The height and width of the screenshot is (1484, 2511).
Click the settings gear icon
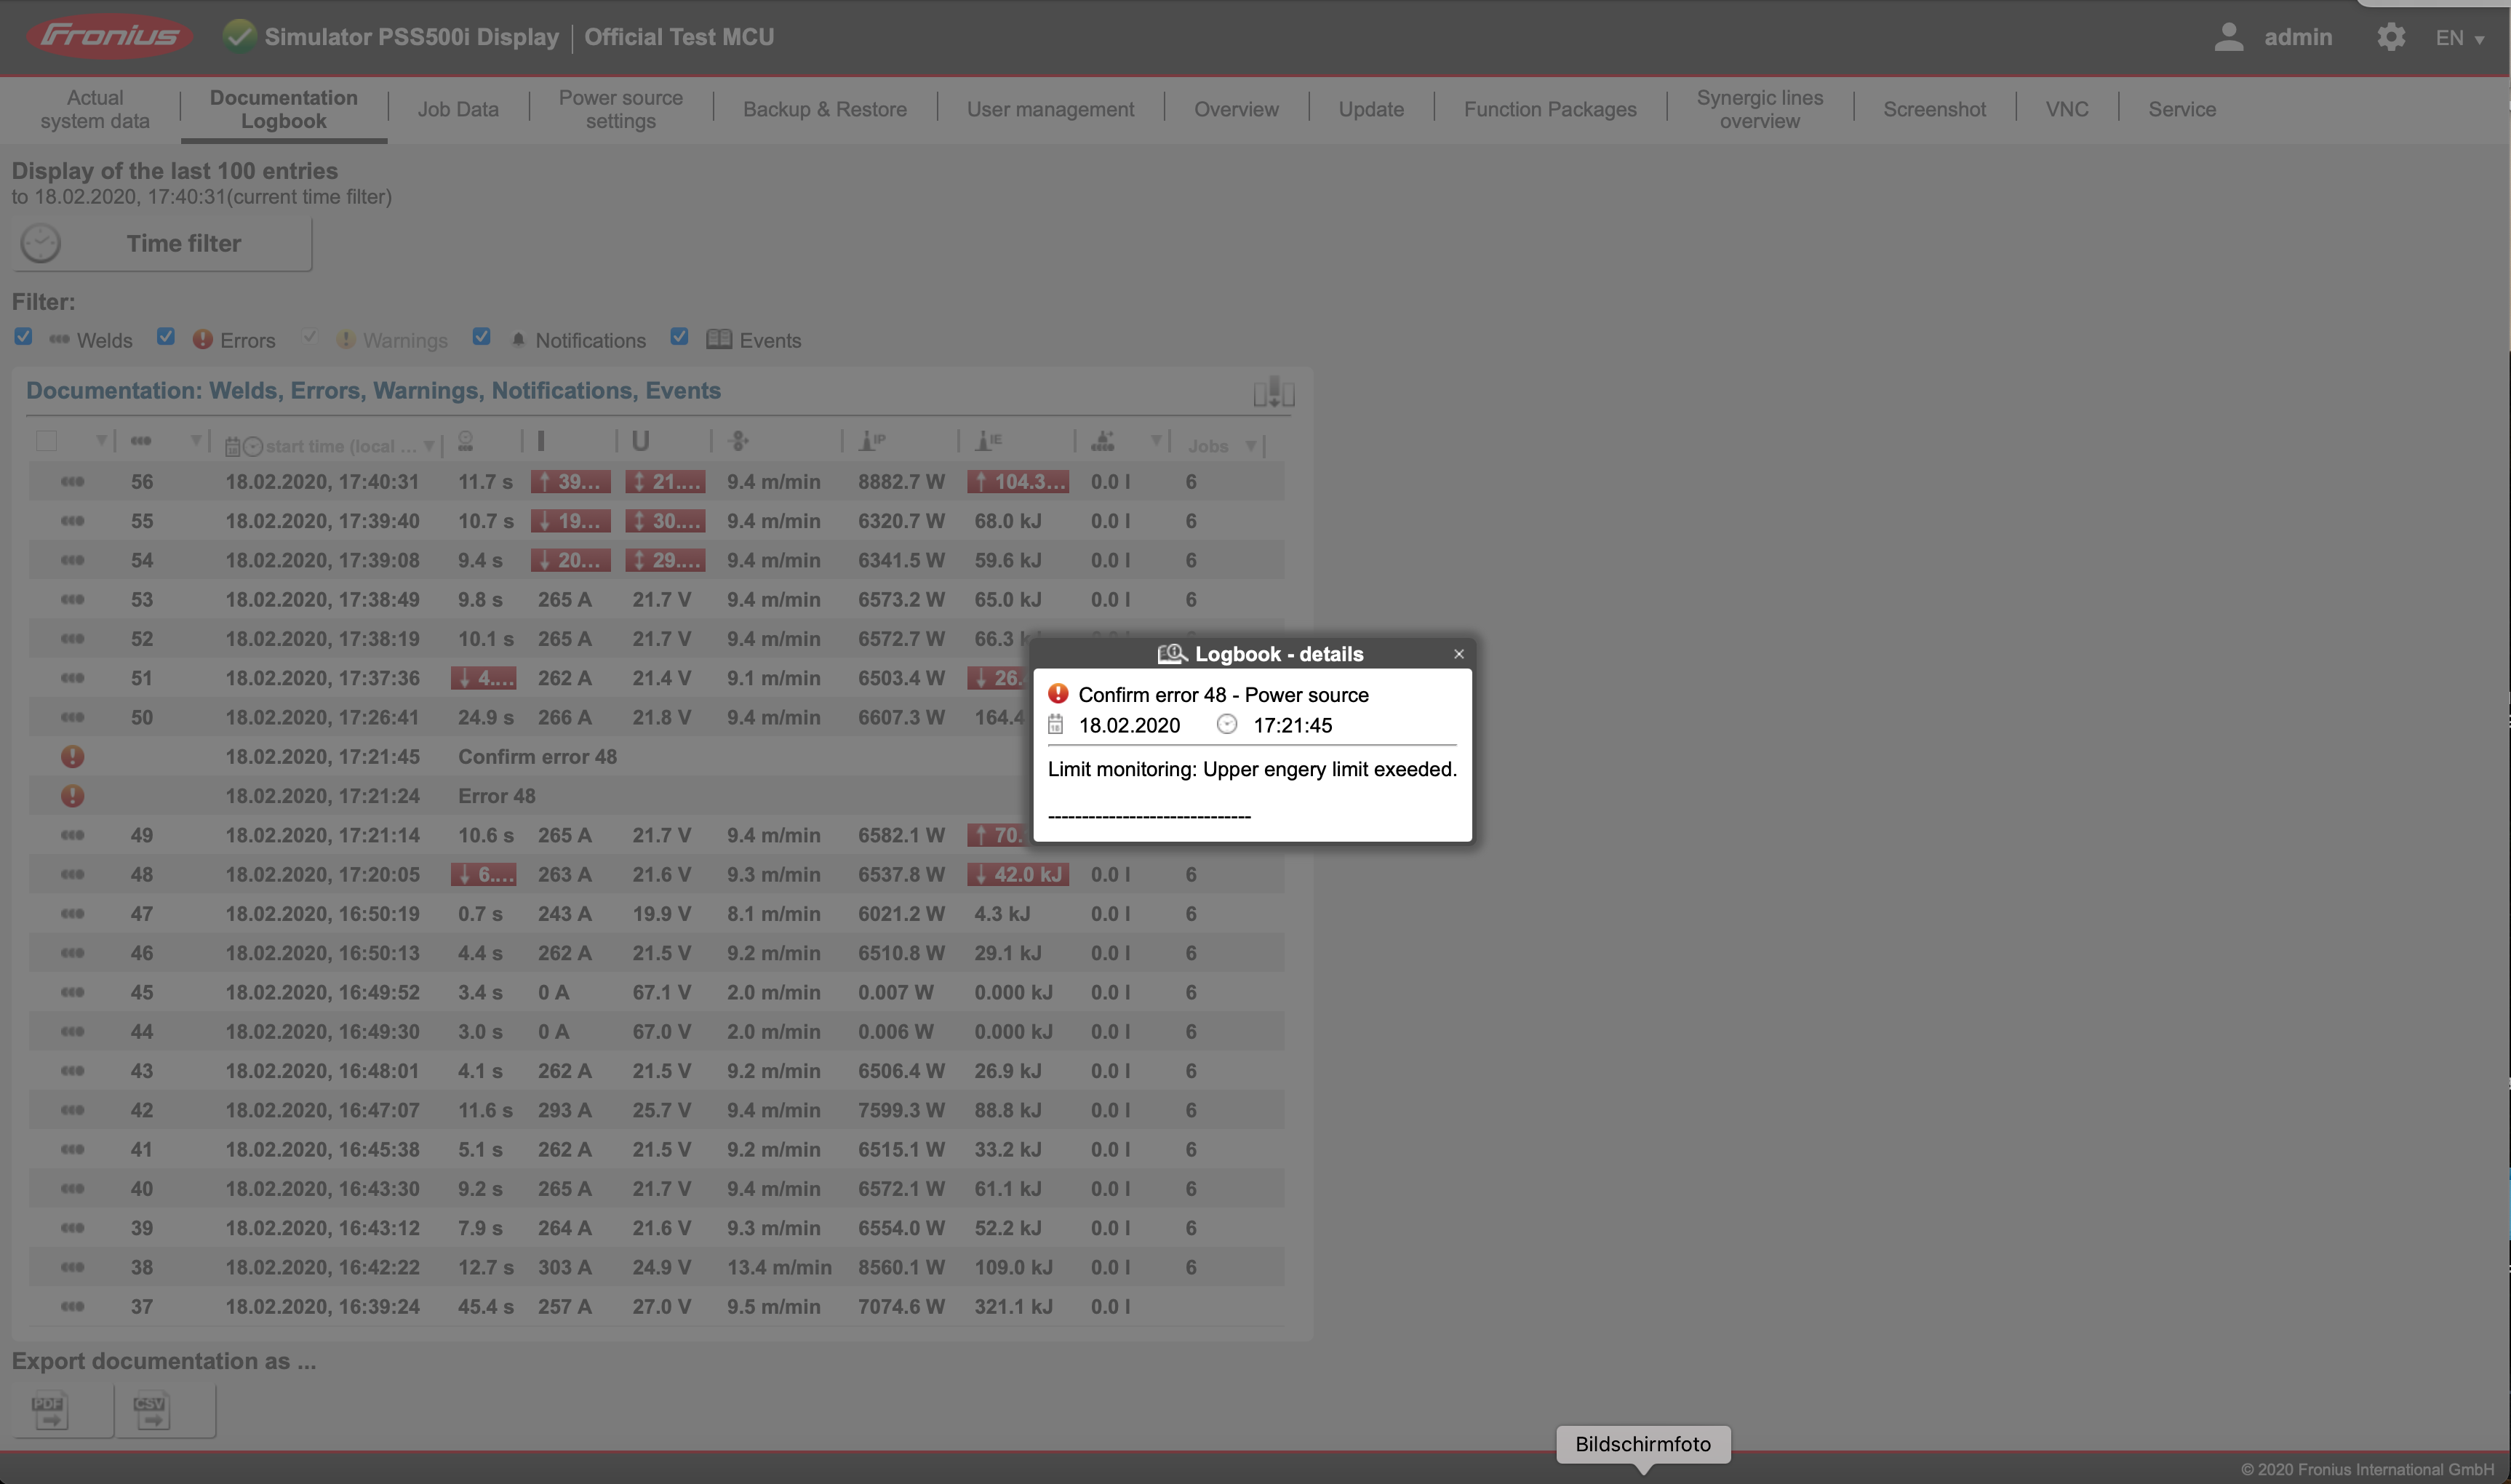[2390, 36]
